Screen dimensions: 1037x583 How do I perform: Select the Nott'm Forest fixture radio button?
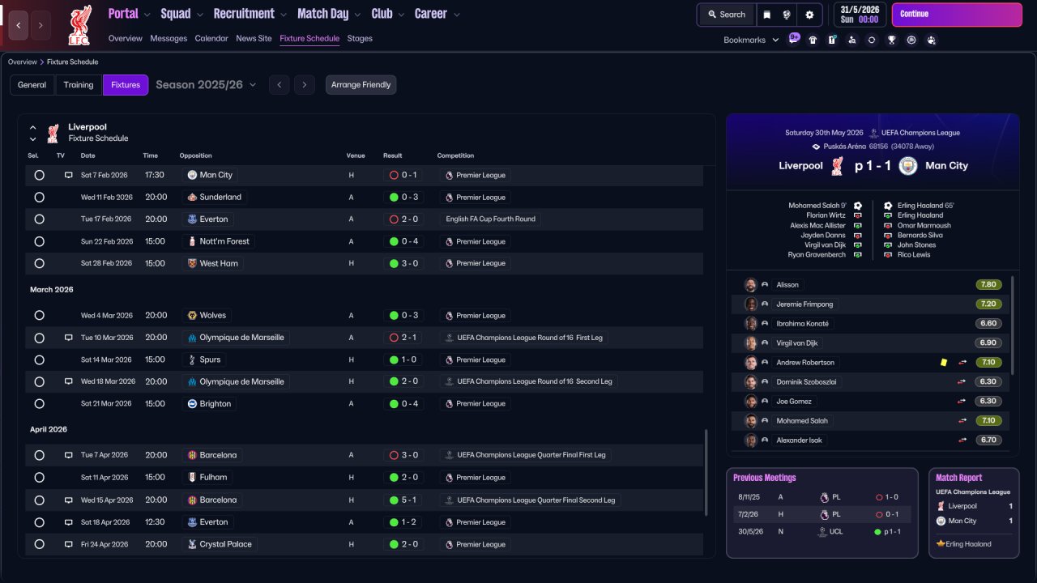pyautogui.click(x=39, y=241)
